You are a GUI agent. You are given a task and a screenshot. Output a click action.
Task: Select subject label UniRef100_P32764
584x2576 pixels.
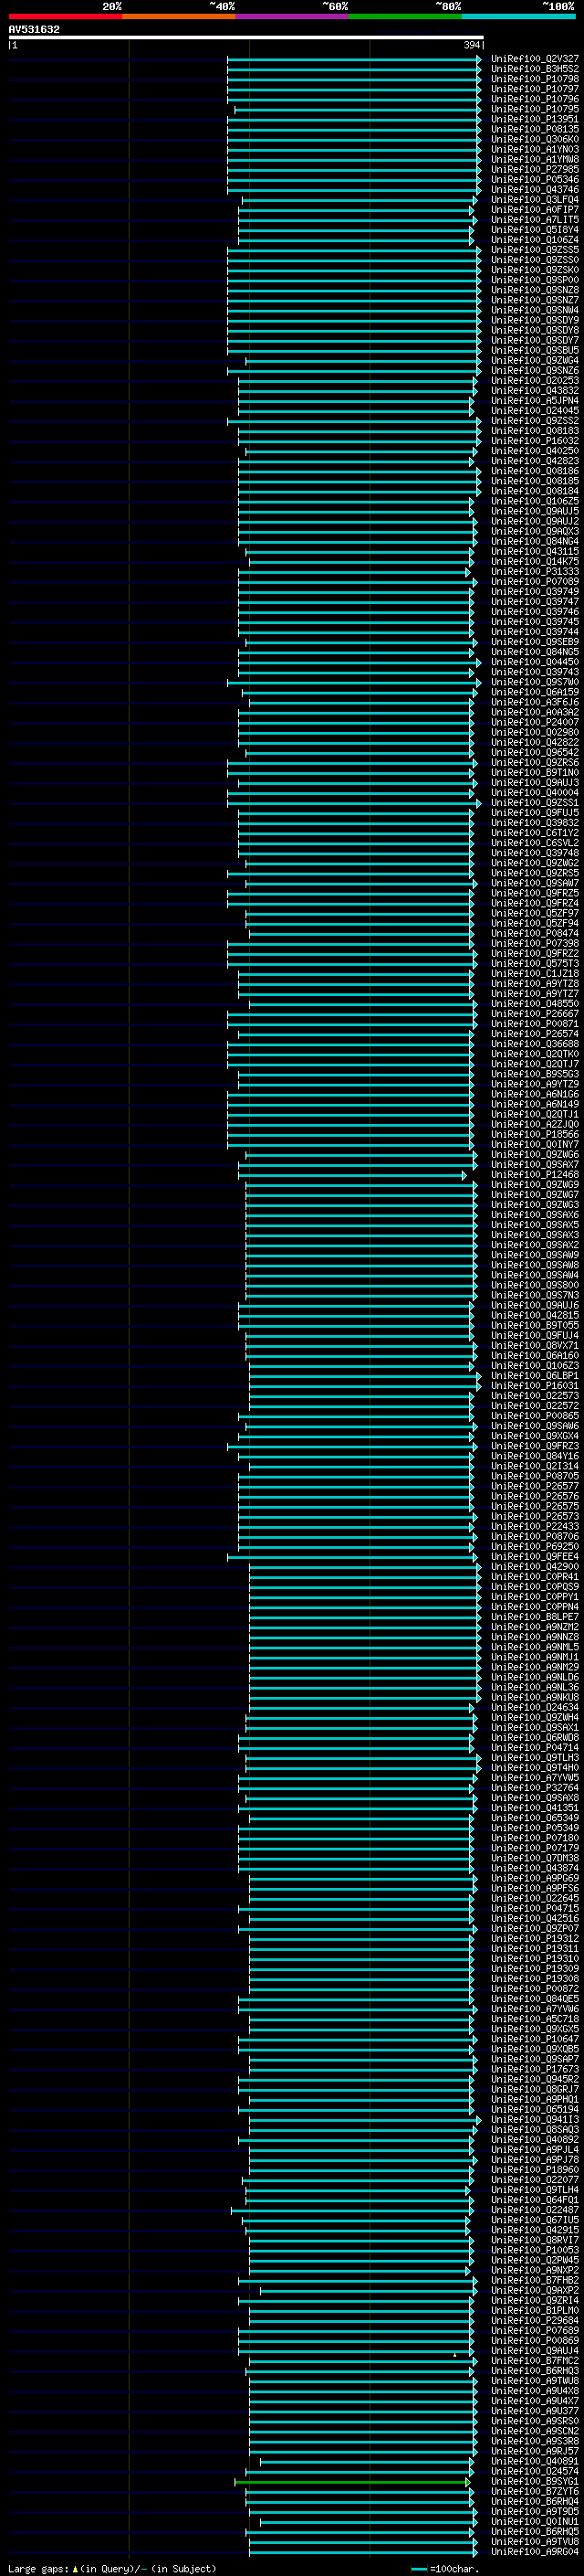coord(535,1788)
